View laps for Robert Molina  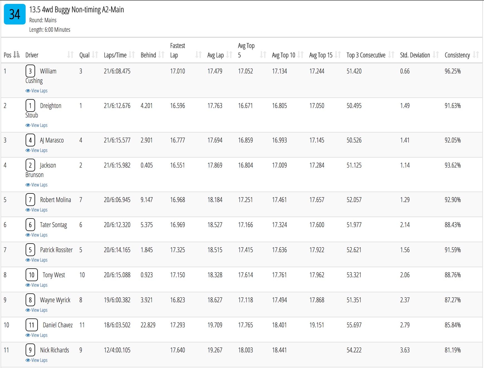pos(36,210)
